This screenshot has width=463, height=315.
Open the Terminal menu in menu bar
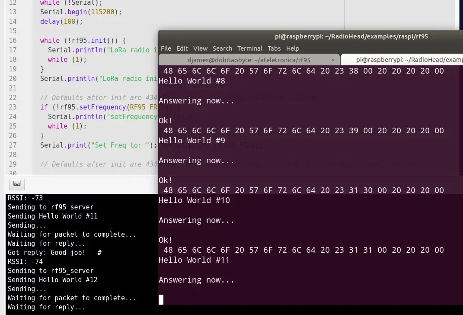249,48
